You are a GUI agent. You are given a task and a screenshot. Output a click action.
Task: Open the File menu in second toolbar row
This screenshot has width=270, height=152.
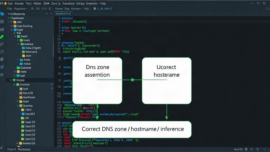click(x=9, y=8)
